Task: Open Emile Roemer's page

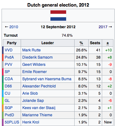Action: click(x=34, y=72)
